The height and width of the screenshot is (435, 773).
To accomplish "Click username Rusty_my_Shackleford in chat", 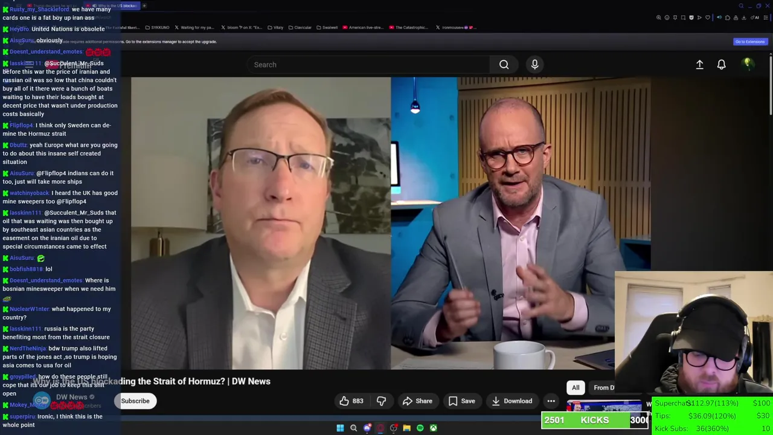I will pyautogui.click(x=39, y=10).
